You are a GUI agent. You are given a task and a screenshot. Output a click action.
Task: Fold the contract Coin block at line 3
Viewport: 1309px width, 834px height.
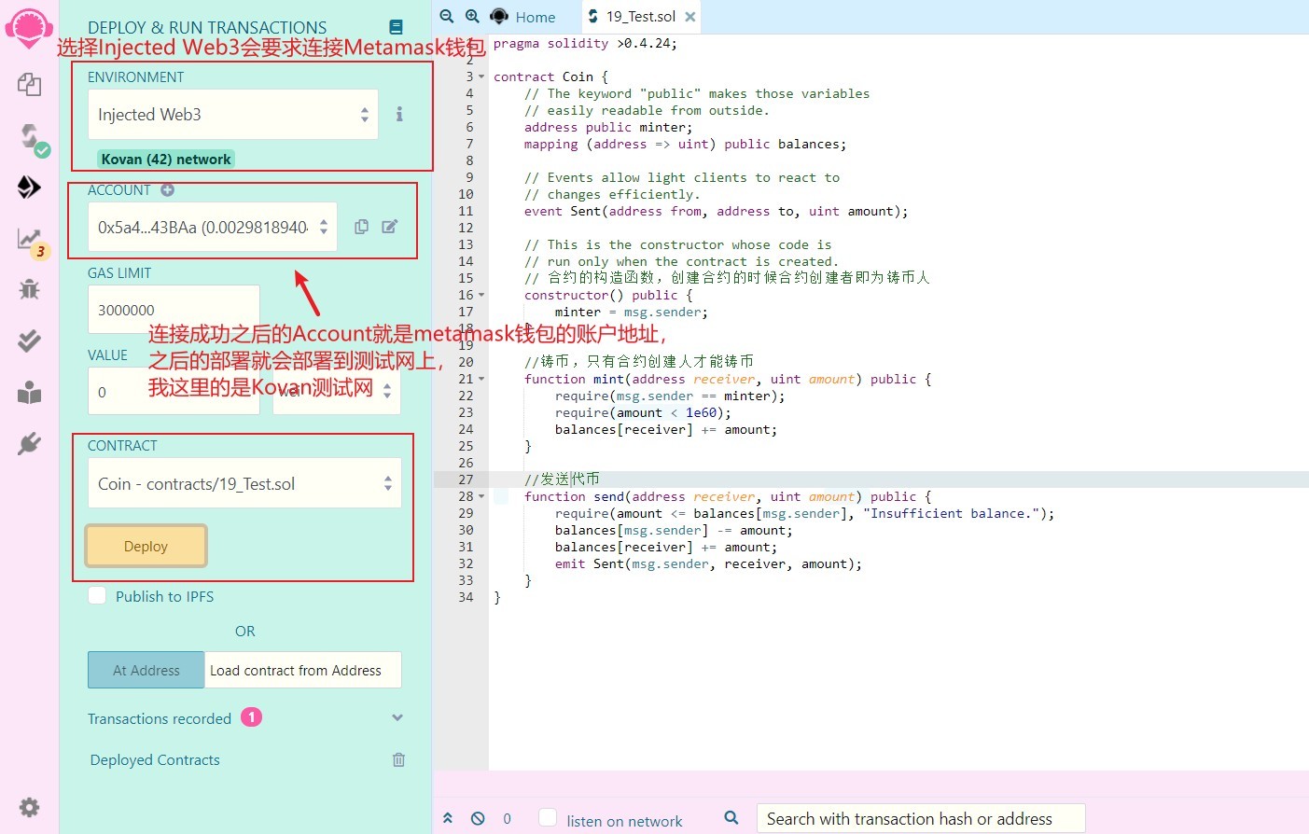(481, 76)
